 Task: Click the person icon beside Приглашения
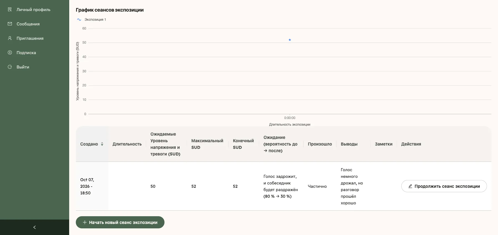(x=10, y=38)
